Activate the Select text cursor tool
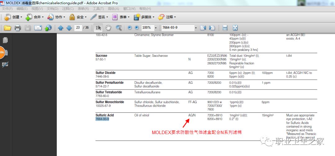 (99, 28)
